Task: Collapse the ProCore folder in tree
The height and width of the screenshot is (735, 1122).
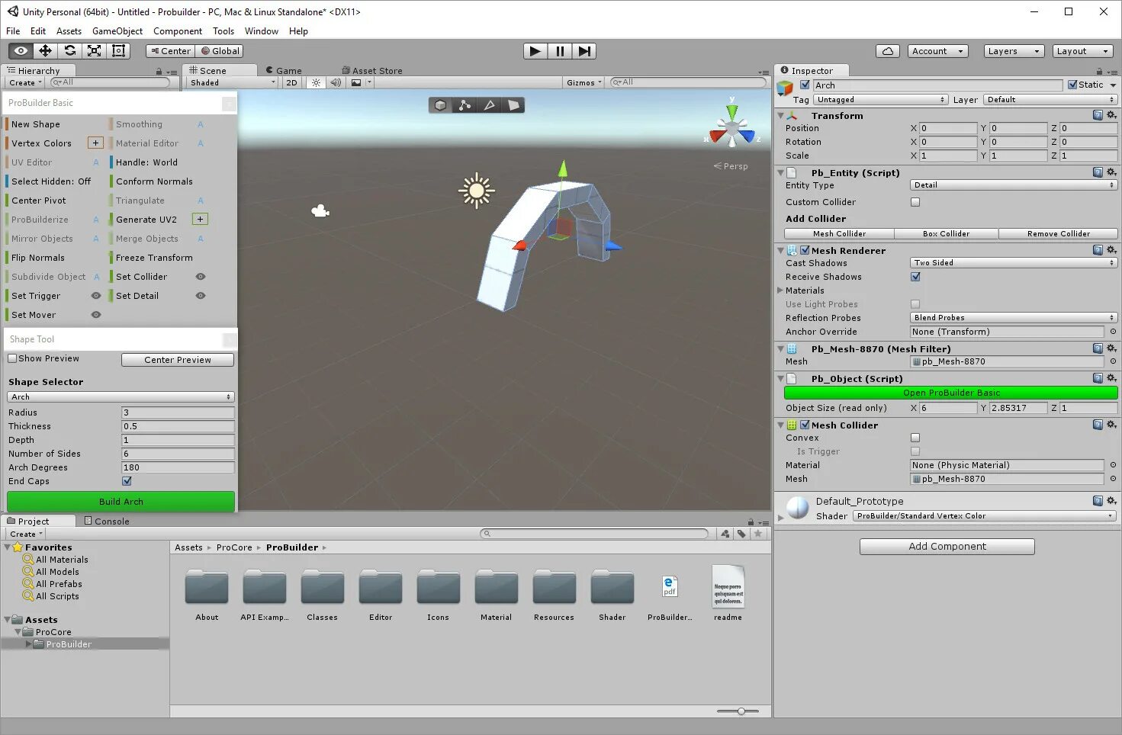Action: (x=18, y=632)
